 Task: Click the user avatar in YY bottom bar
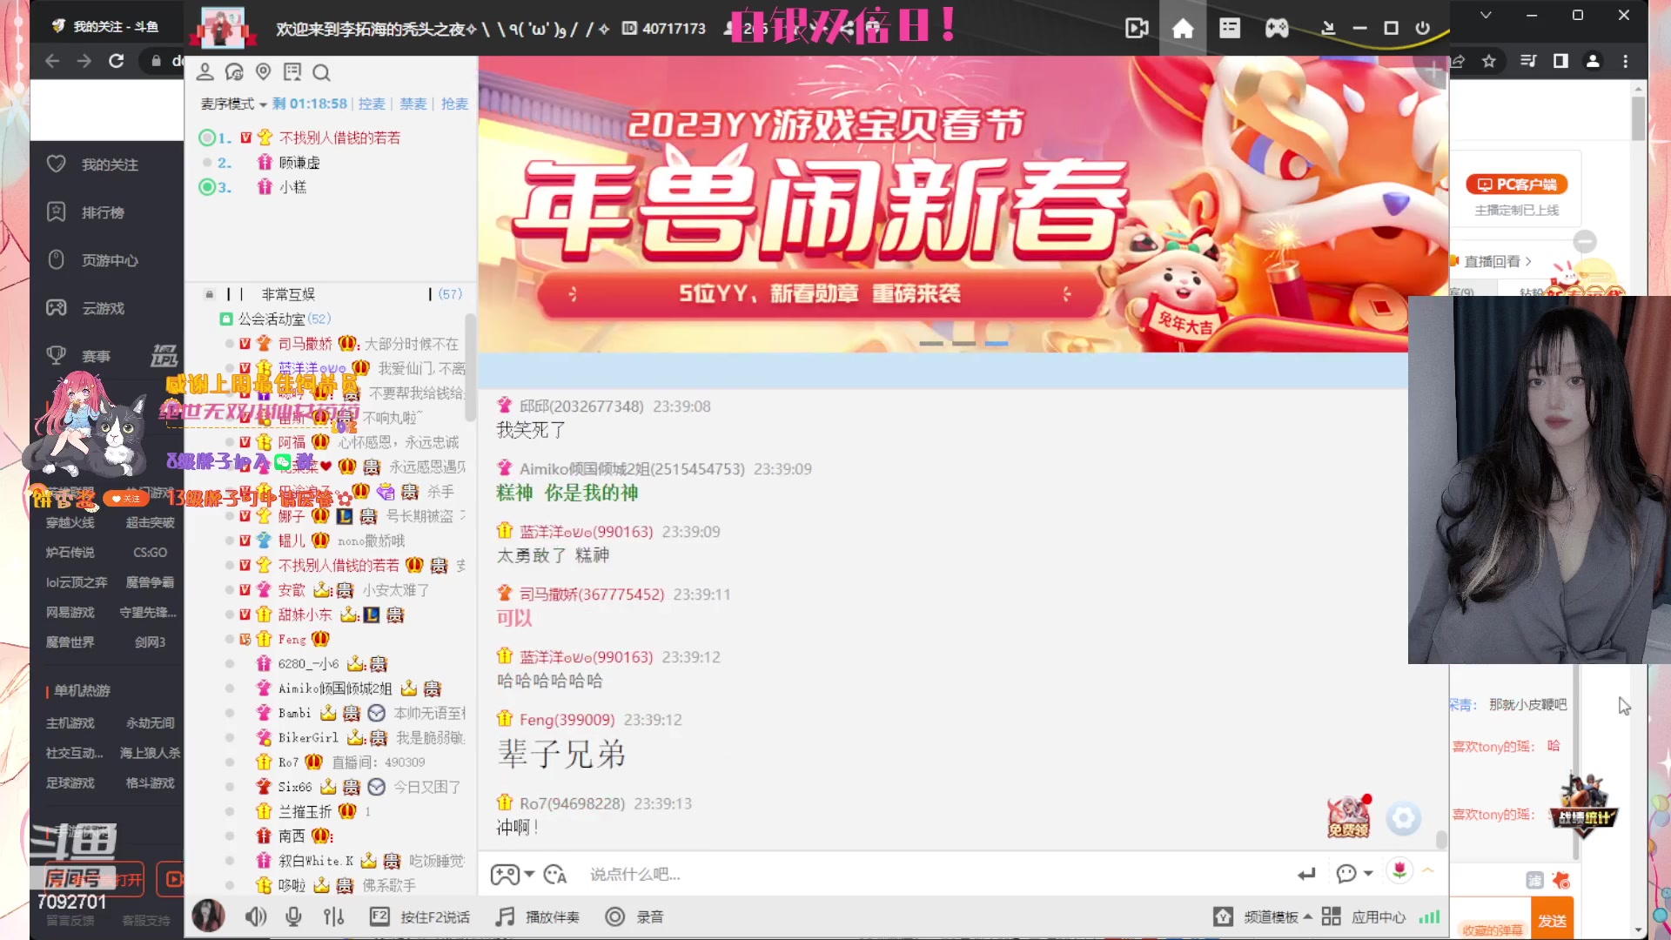[208, 916]
